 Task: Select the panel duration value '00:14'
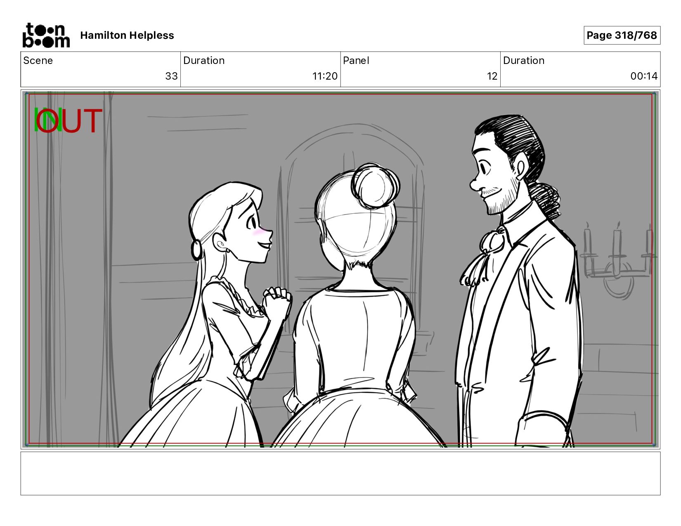coord(644,76)
